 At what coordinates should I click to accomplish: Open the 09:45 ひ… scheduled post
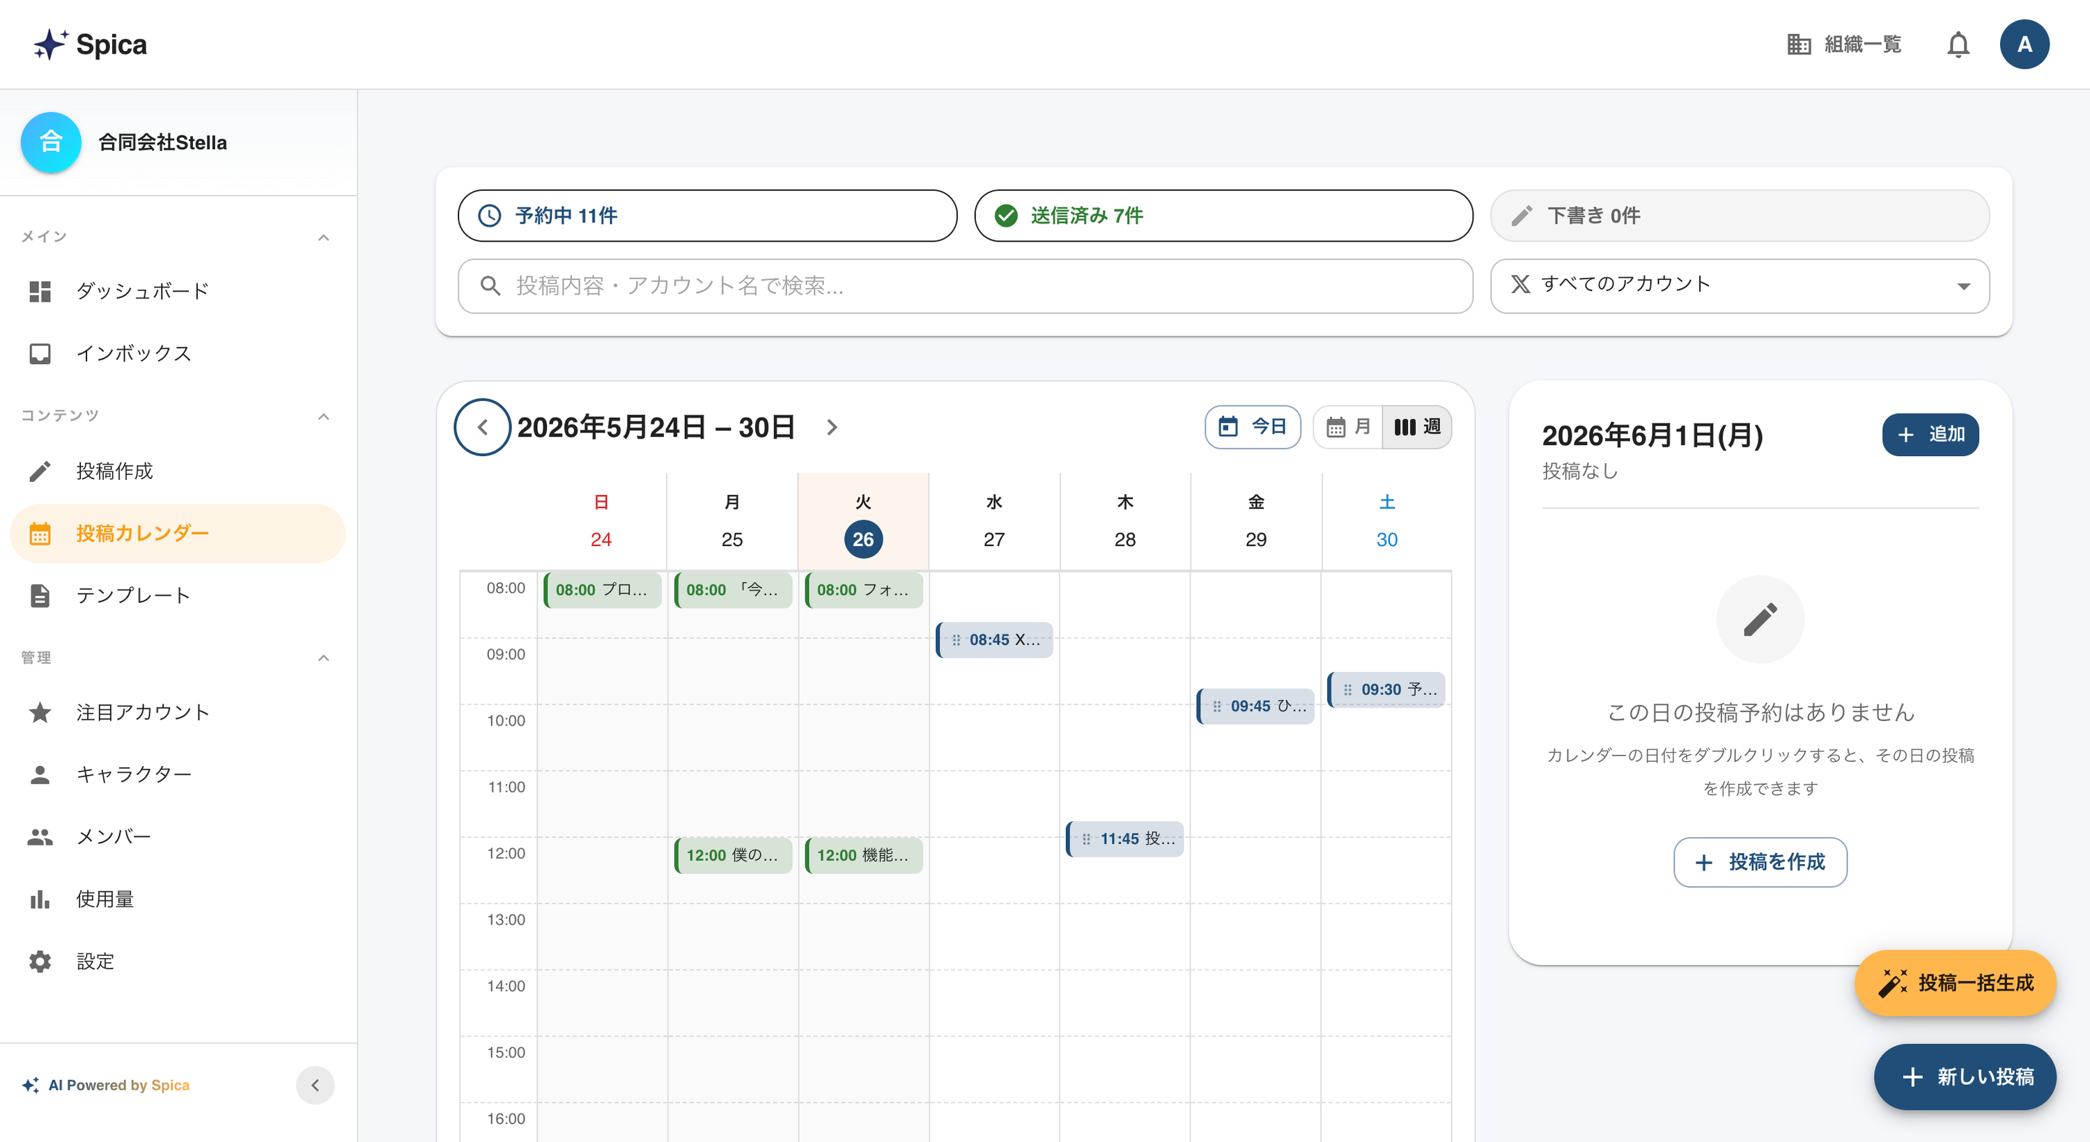(x=1255, y=707)
